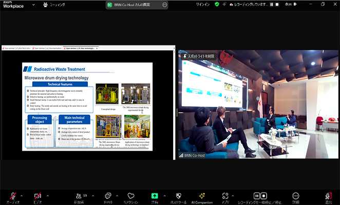Screen dimensions: 340x205
Task: Stop recording in top title bar
Action: 277,4
